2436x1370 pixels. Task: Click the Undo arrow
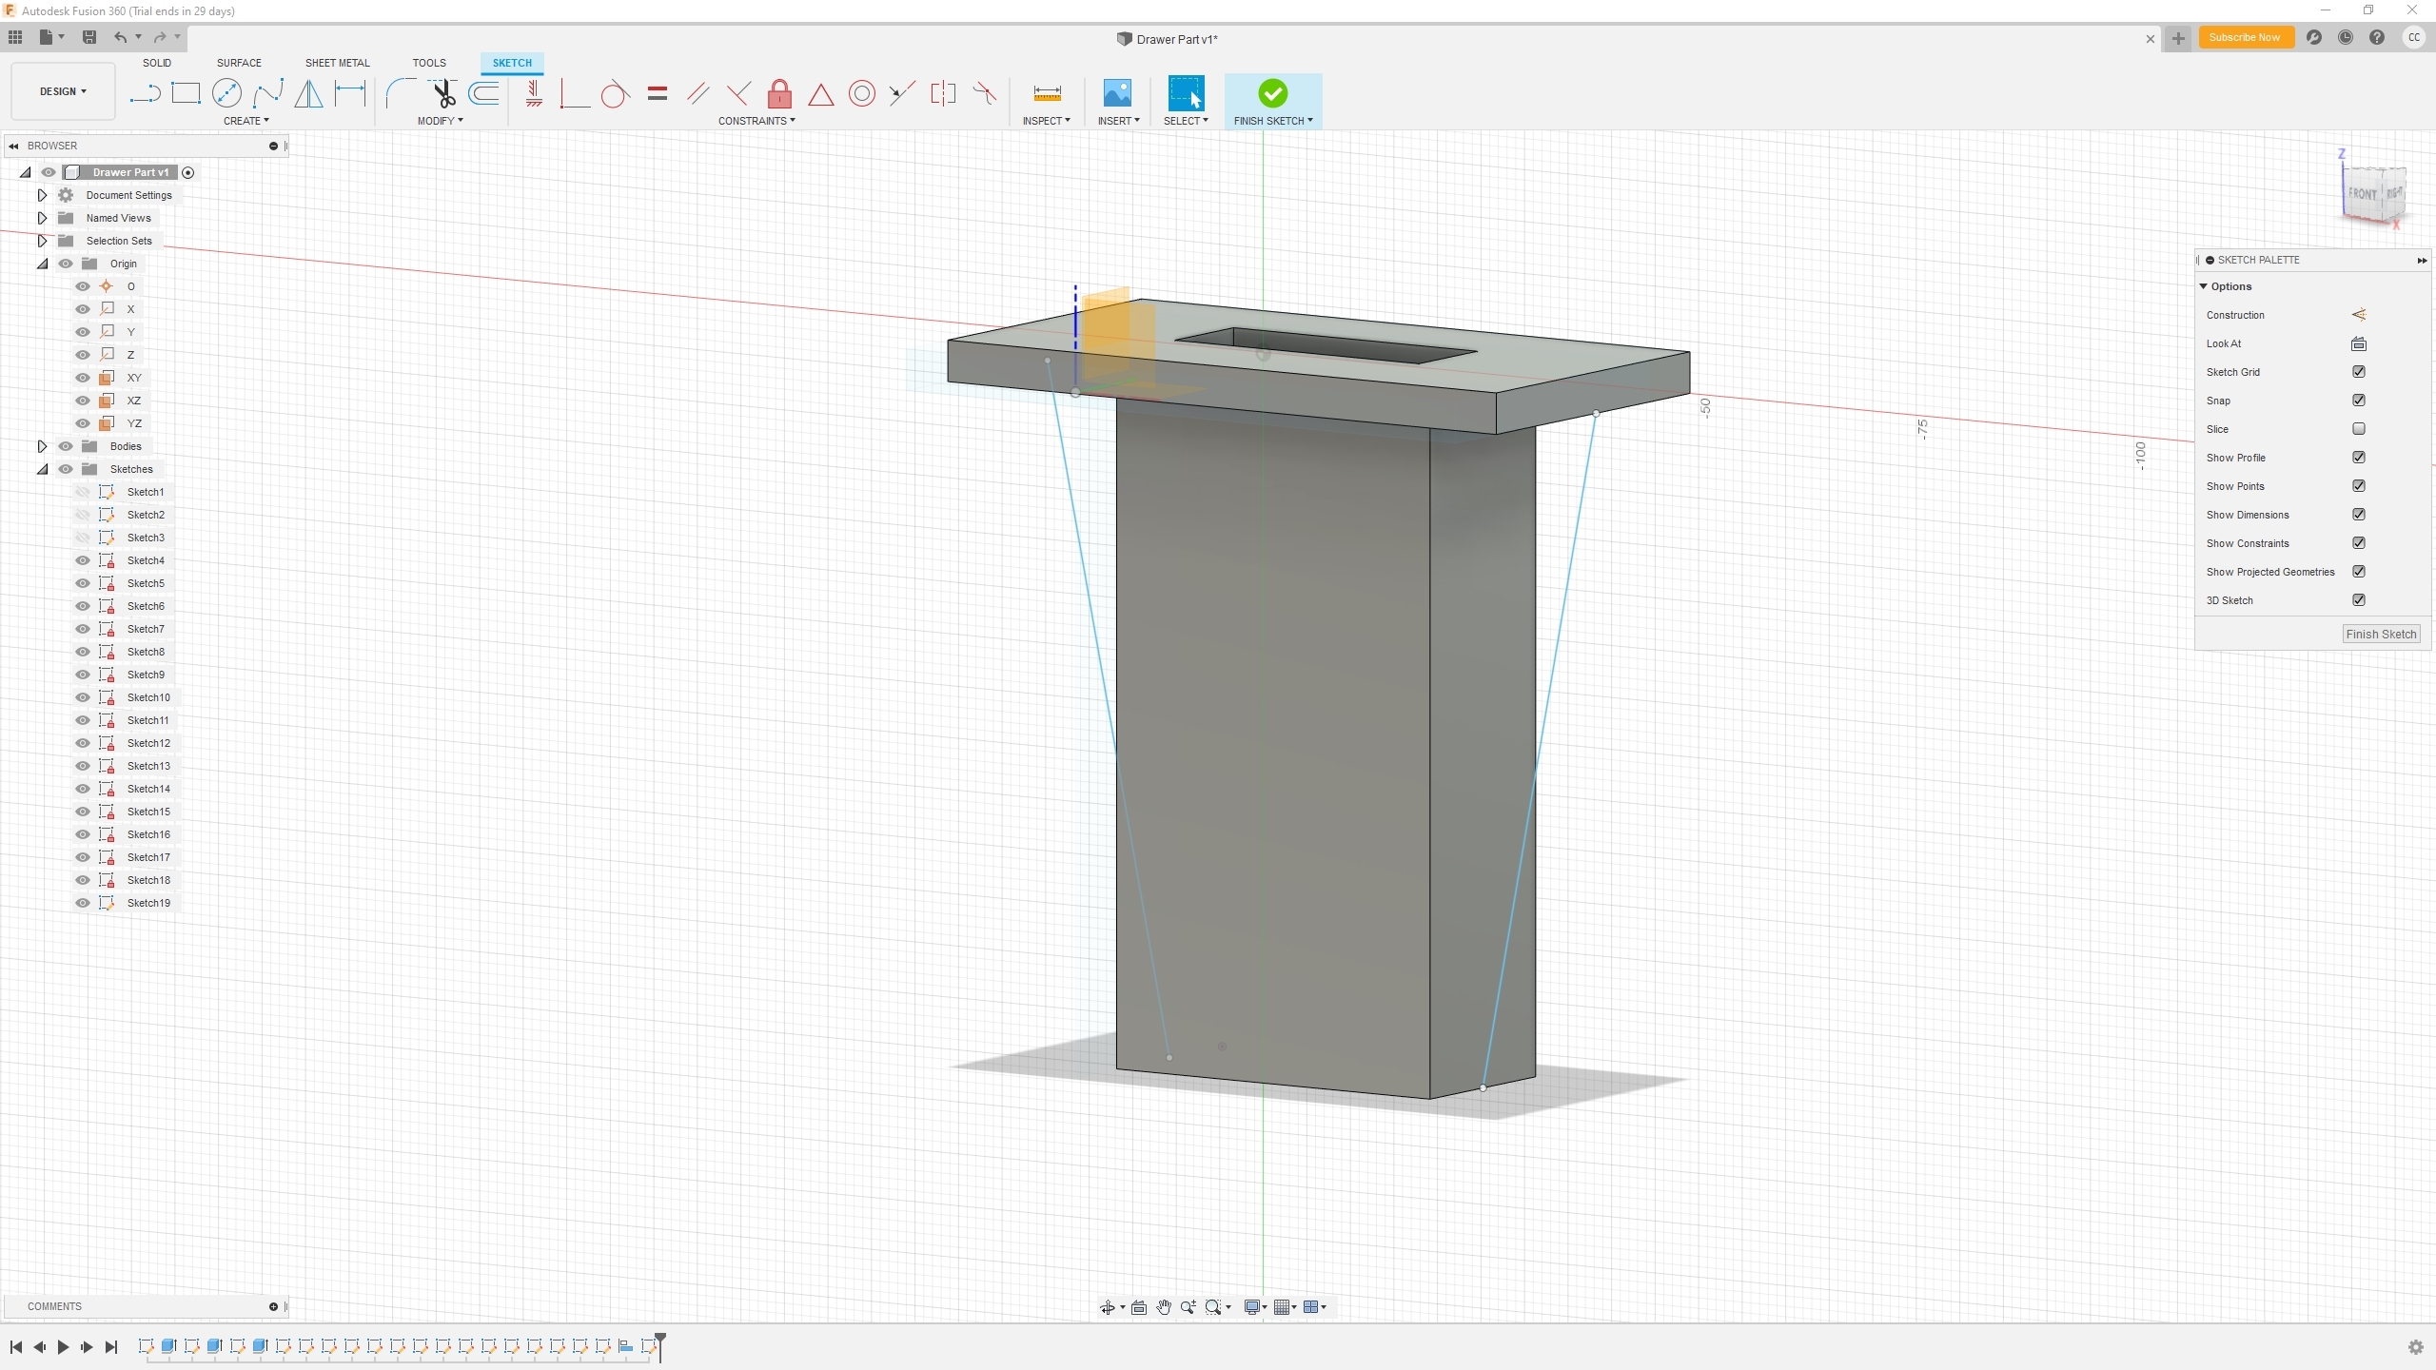pos(120,37)
